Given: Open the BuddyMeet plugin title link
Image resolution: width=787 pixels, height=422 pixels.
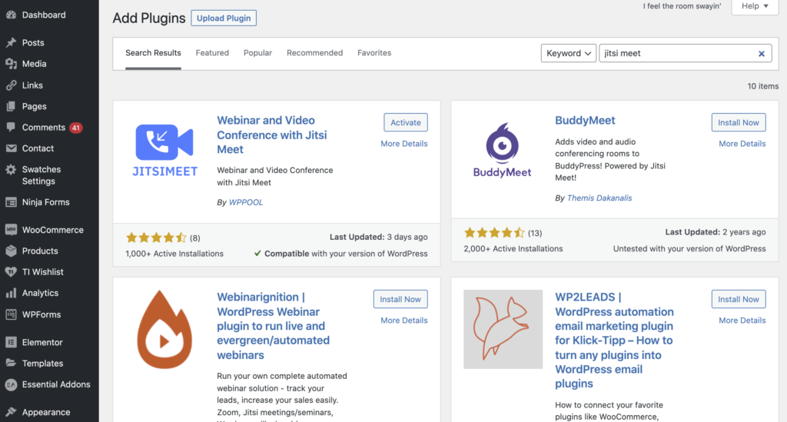Looking at the screenshot, I should (x=585, y=121).
